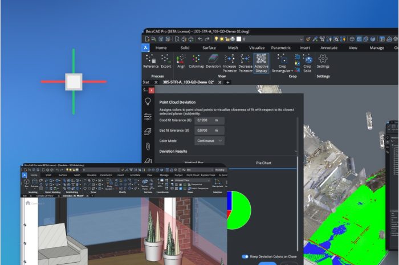Open the Unsaved View dropdown in Daedalus window
This screenshot has width=399, height=265.
[192, 180]
